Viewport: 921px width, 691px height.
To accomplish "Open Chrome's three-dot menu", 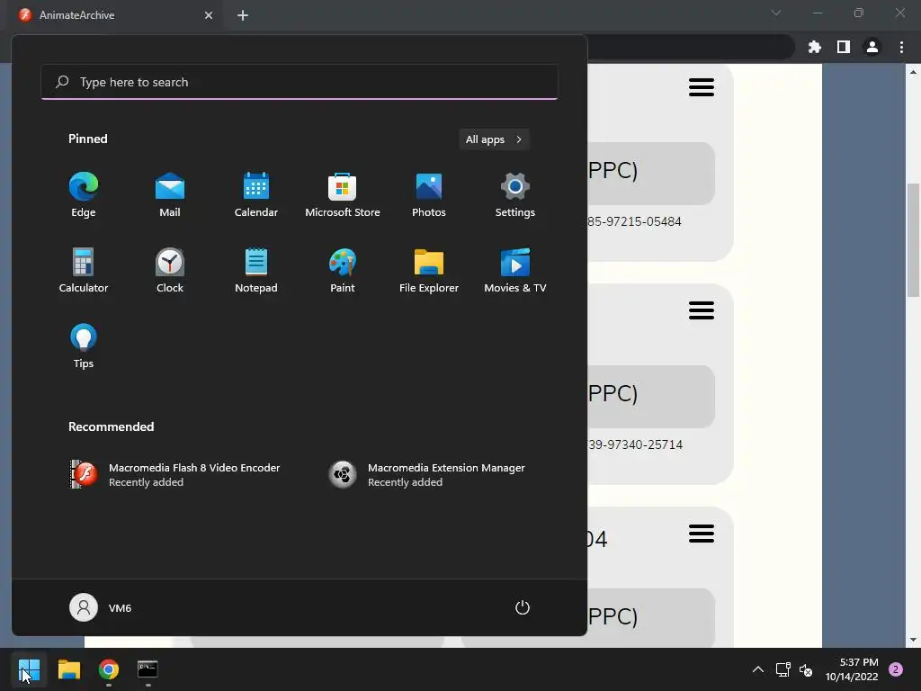I will click(x=901, y=47).
